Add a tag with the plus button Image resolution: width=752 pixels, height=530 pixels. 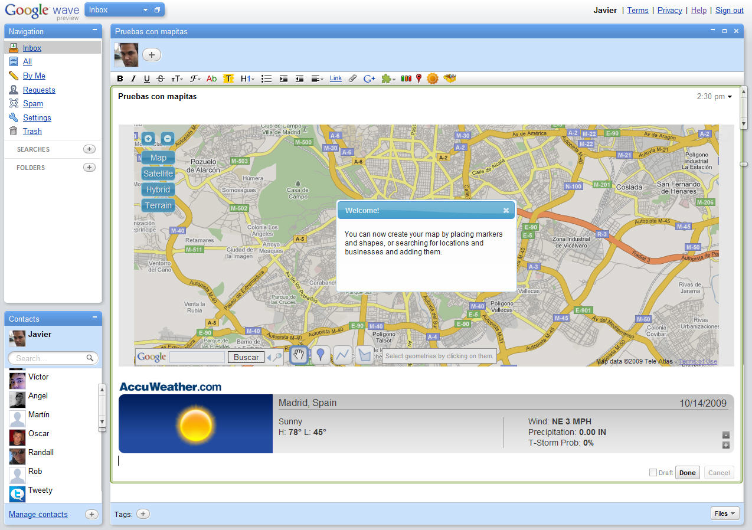pyautogui.click(x=143, y=514)
